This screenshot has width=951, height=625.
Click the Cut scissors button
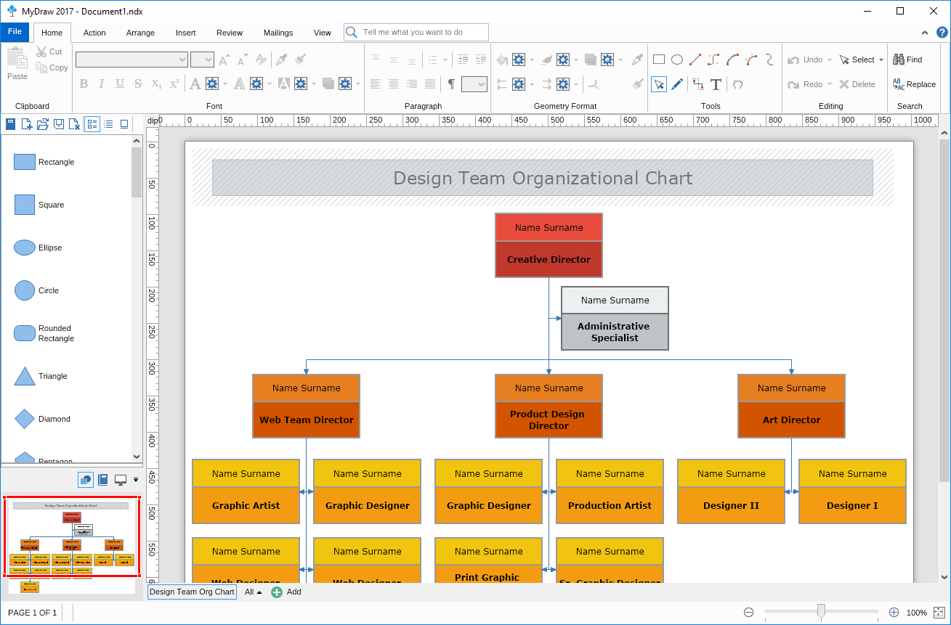tap(49, 52)
